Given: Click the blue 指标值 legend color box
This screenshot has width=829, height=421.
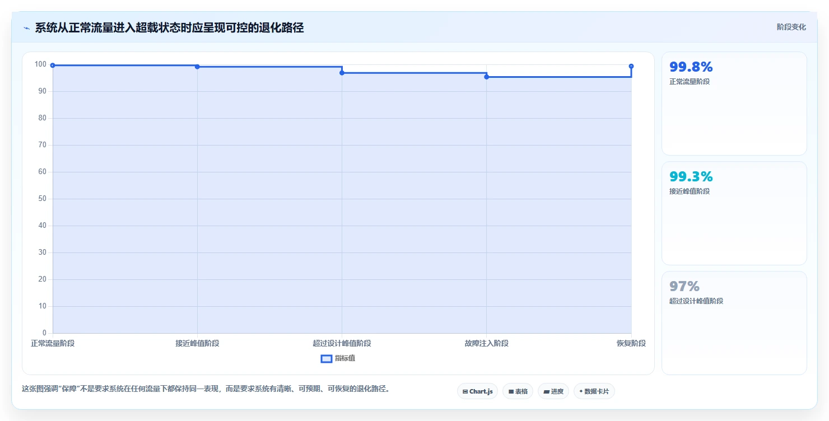Looking at the screenshot, I should [327, 359].
